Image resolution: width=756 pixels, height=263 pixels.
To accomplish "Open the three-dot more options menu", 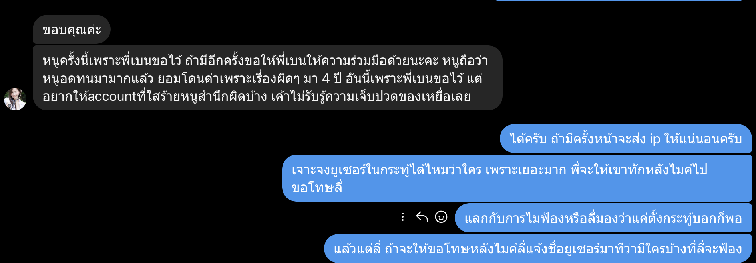I will [x=403, y=217].
